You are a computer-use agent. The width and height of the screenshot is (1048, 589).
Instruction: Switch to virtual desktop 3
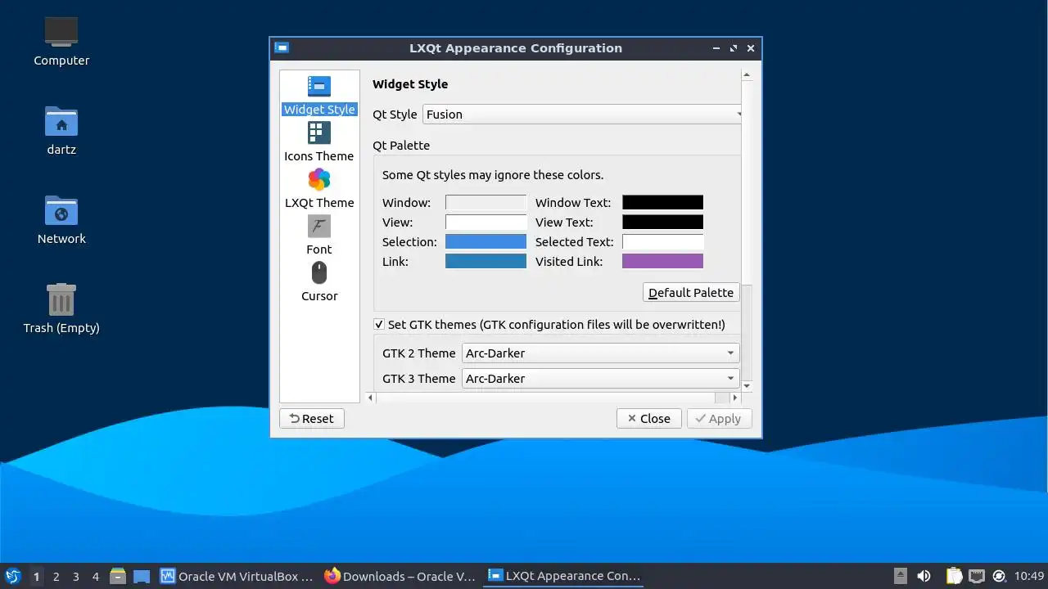coord(75,576)
